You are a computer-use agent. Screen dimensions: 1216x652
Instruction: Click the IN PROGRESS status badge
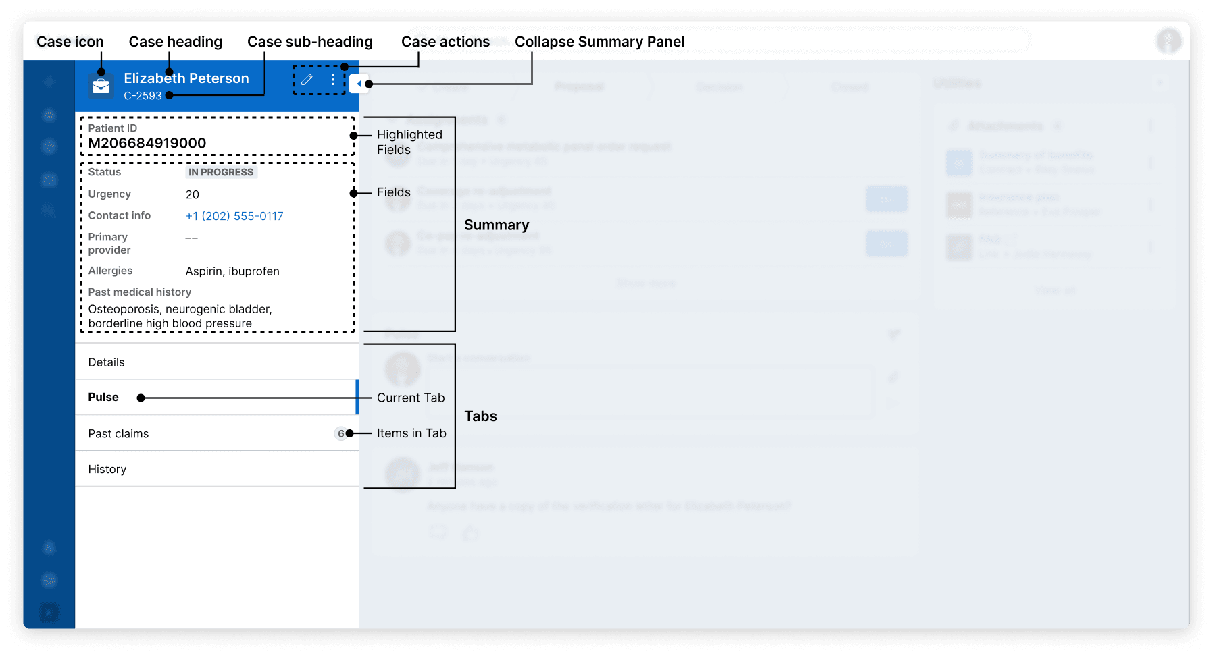(221, 172)
